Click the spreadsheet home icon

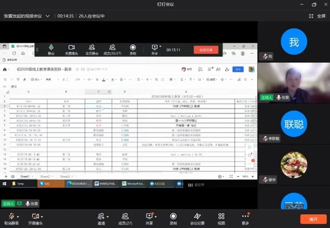pos(5,69)
